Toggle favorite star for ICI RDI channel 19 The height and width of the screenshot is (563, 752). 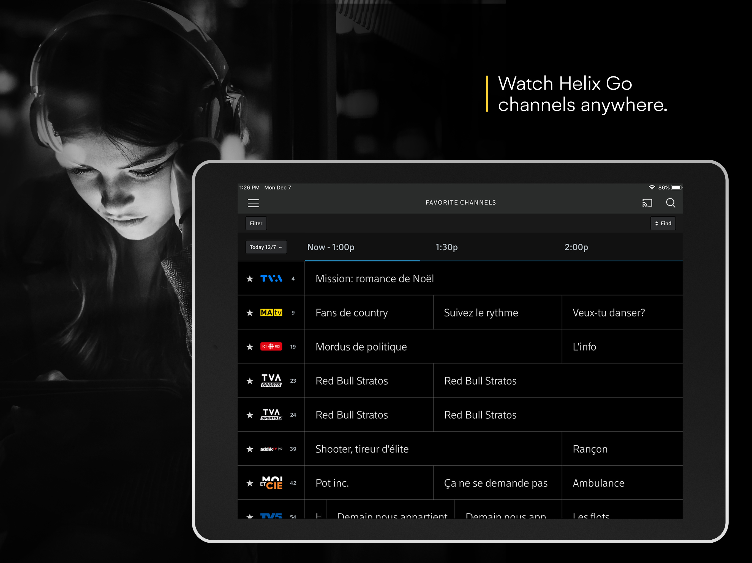pyautogui.click(x=250, y=347)
